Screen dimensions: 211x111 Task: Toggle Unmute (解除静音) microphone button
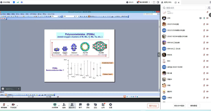coord(4,106)
